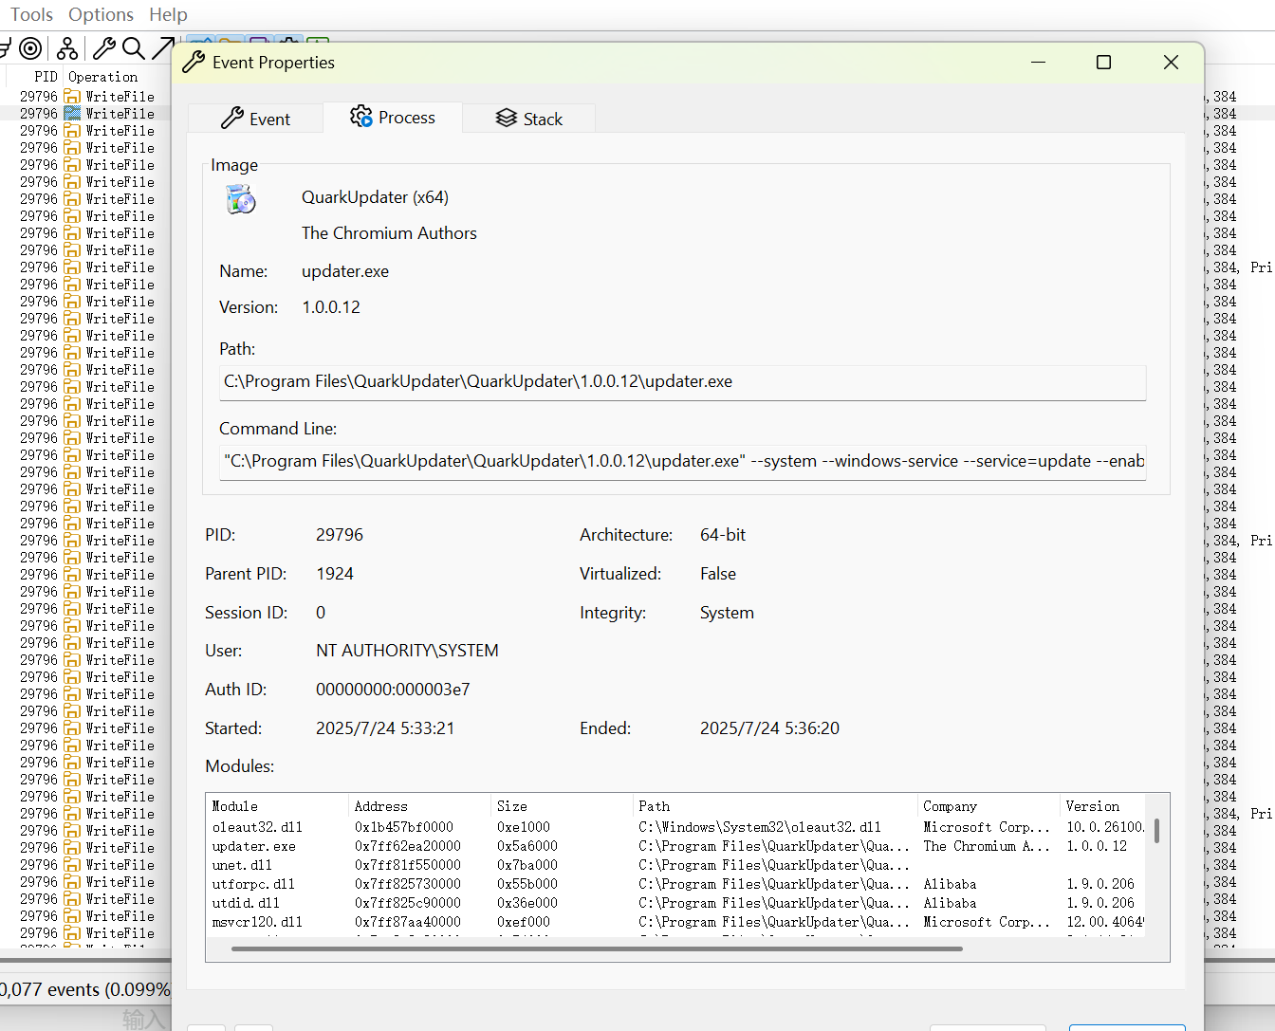Click the diagonal arrow Jump To icon

click(x=163, y=48)
